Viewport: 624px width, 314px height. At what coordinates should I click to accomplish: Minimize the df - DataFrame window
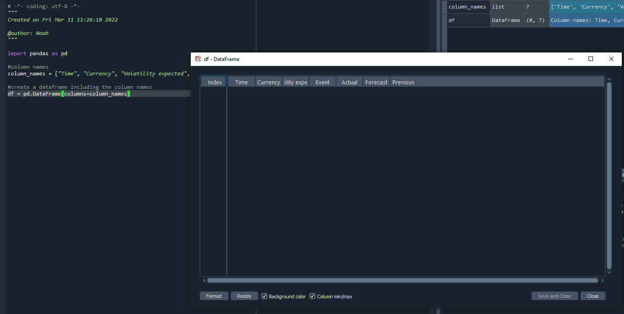571,59
